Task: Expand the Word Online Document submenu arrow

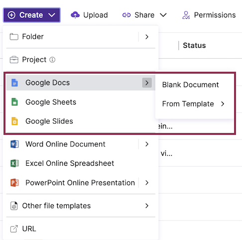Action: pyautogui.click(x=147, y=144)
